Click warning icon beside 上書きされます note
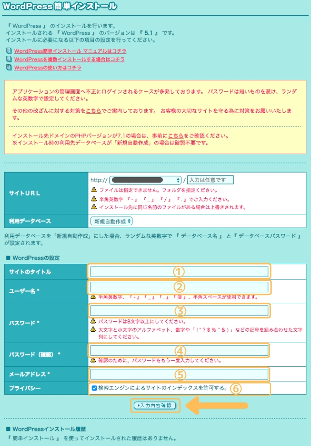 pyautogui.click(x=94, y=206)
